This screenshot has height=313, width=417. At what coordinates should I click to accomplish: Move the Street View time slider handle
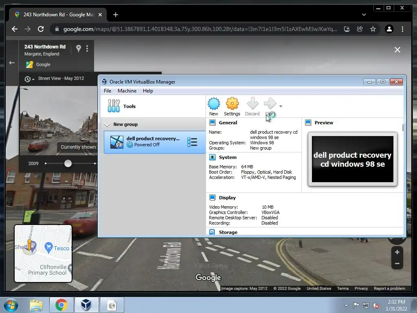tap(68, 163)
